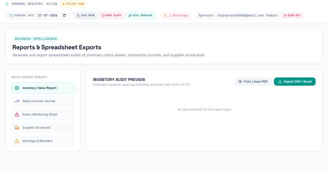
Task: Click the download icon on Export button
Action: click(280, 82)
